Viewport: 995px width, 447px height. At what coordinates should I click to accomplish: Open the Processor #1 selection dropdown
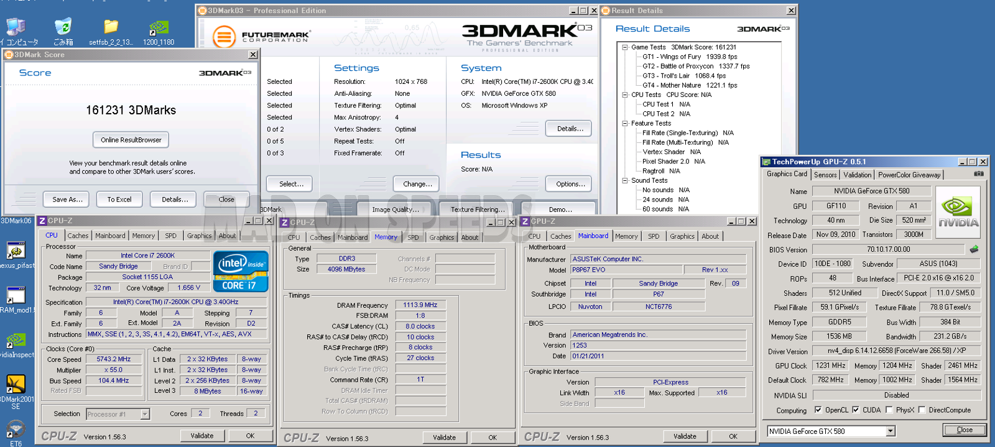pos(145,414)
